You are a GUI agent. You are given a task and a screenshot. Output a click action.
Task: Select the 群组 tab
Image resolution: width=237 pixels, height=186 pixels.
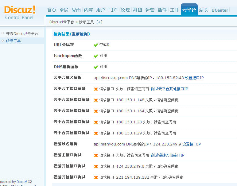pyautogui.click(x=138, y=10)
